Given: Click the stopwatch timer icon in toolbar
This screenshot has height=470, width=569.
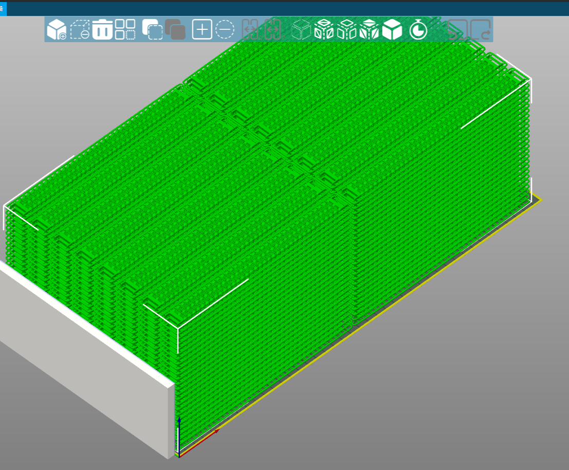Looking at the screenshot, I should 418,29.
